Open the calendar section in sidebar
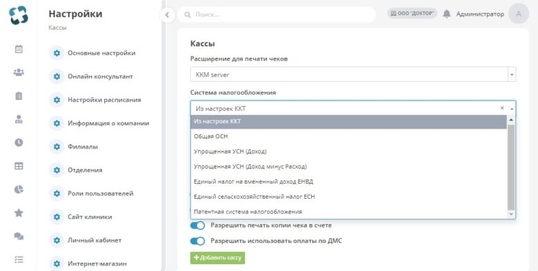Viewport: 538px width, 271px height. 19,49
